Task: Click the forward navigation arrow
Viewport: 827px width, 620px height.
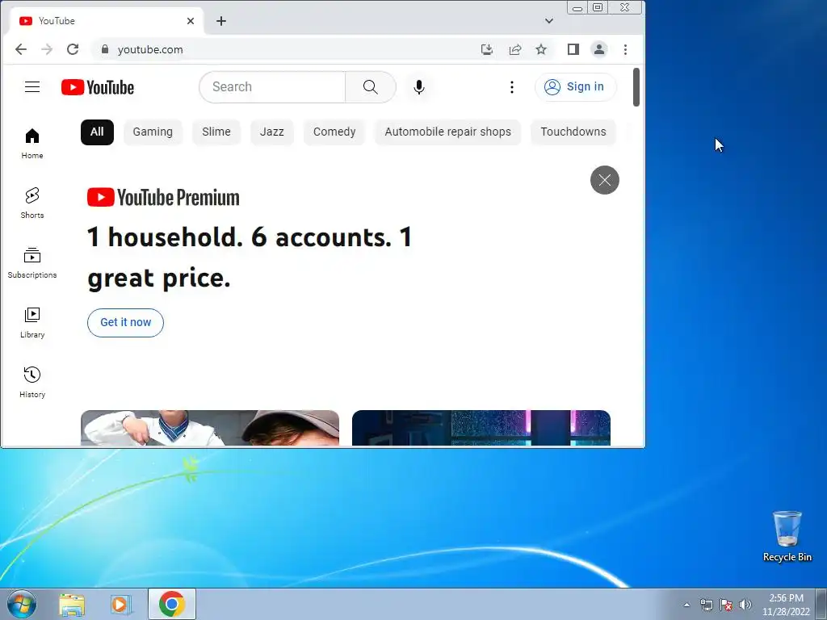Action: point(47,49)
